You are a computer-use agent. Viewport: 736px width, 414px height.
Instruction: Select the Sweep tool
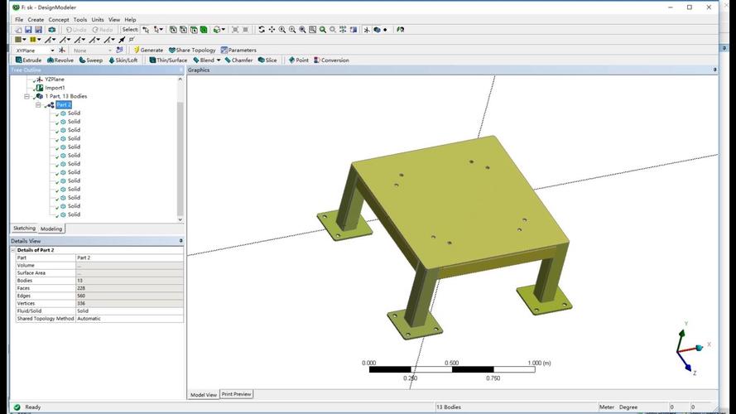pyautogui.click(x=90, y=60)
